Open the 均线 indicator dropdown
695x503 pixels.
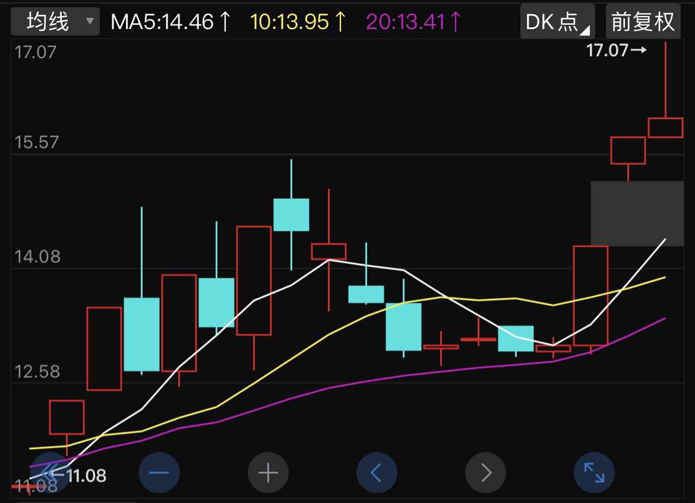54,22
